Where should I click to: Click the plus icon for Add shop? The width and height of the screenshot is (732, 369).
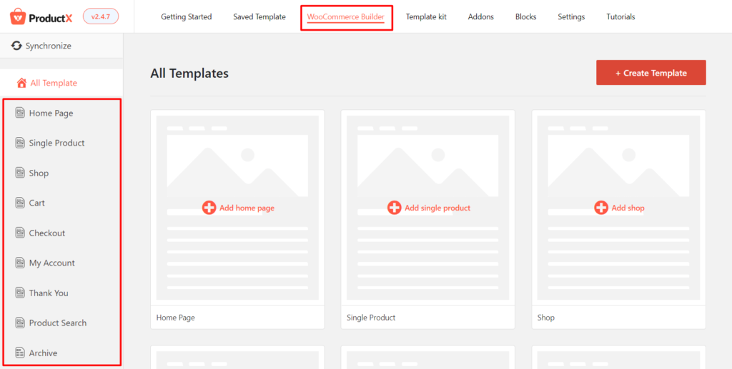600,208
